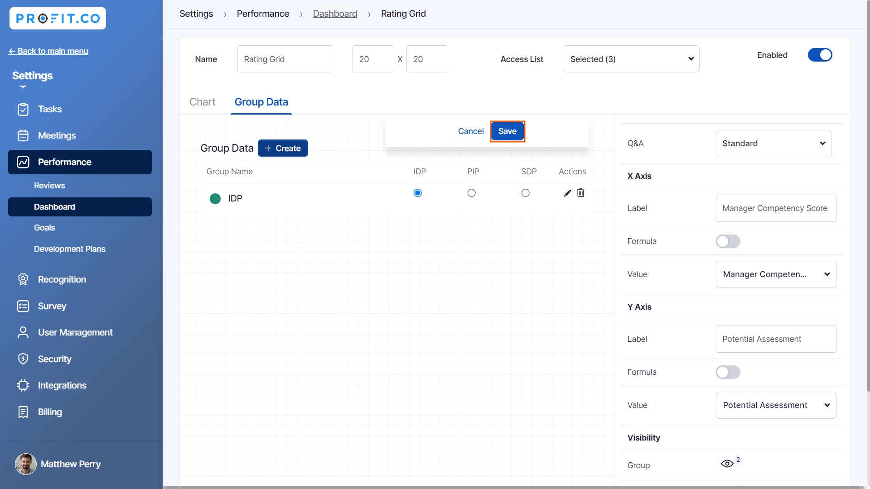Open Reviews under Performance
The height and width of the screenshot is (489, 870).
coord(49,186)
